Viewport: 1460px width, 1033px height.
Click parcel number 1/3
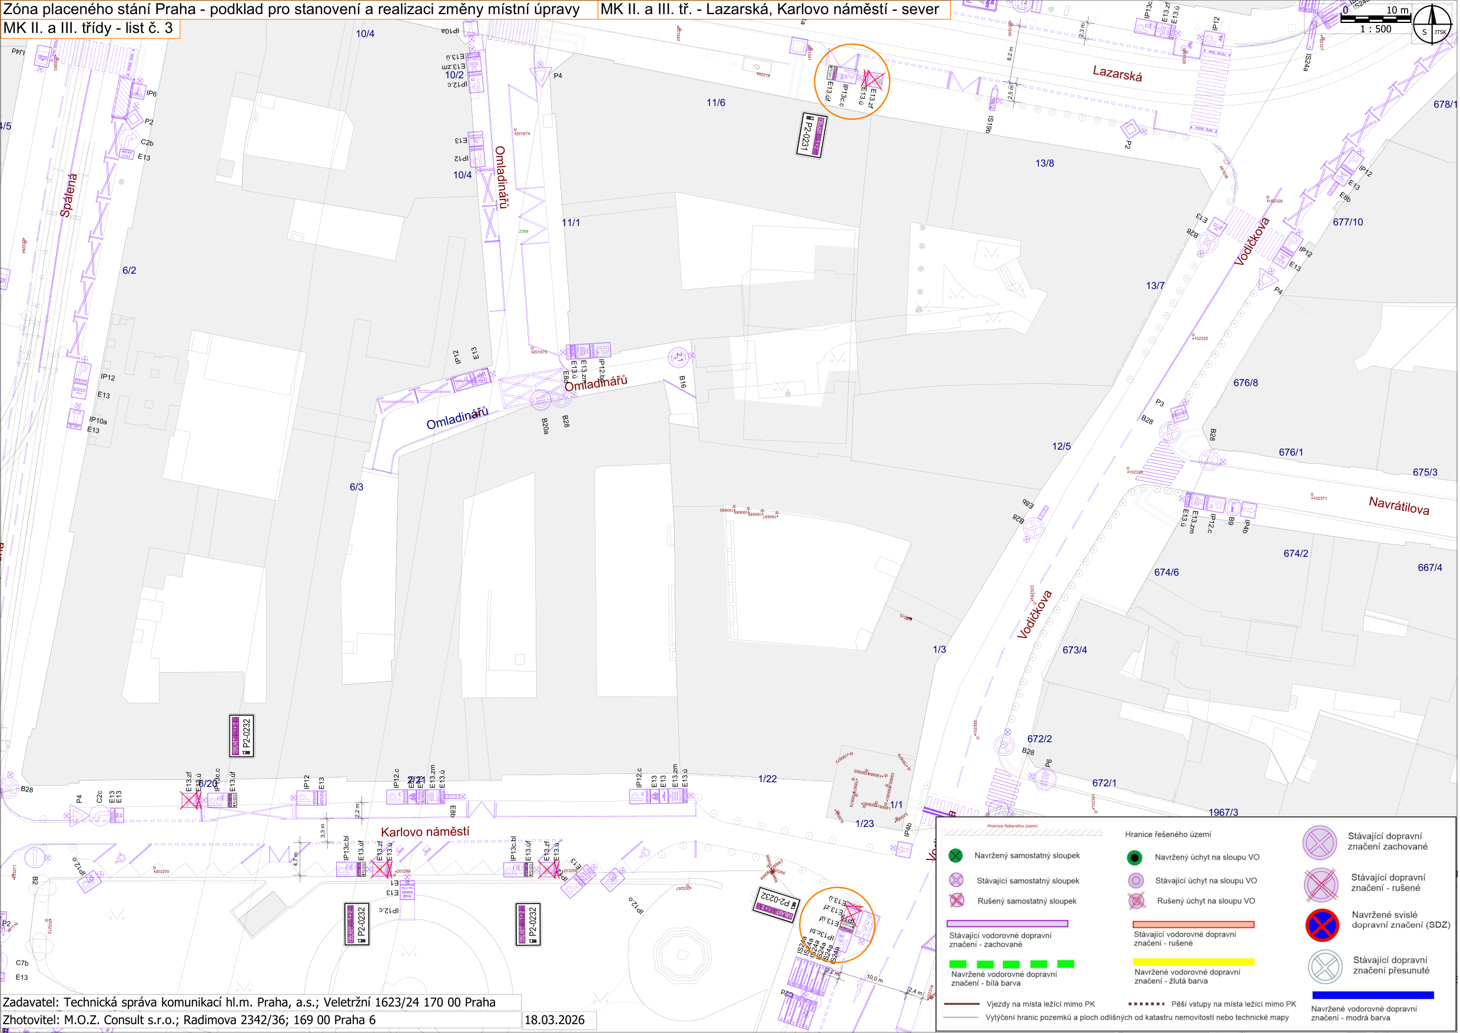940,649
